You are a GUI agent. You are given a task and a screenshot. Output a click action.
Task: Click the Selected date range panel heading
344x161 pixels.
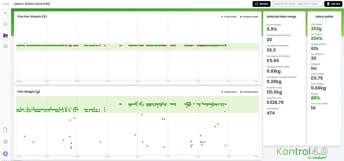pyautogui.click(x=281, y=17)
